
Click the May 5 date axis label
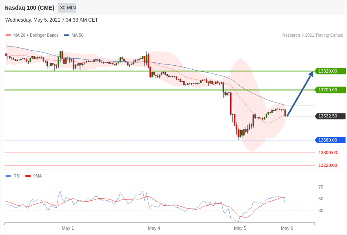240,228
